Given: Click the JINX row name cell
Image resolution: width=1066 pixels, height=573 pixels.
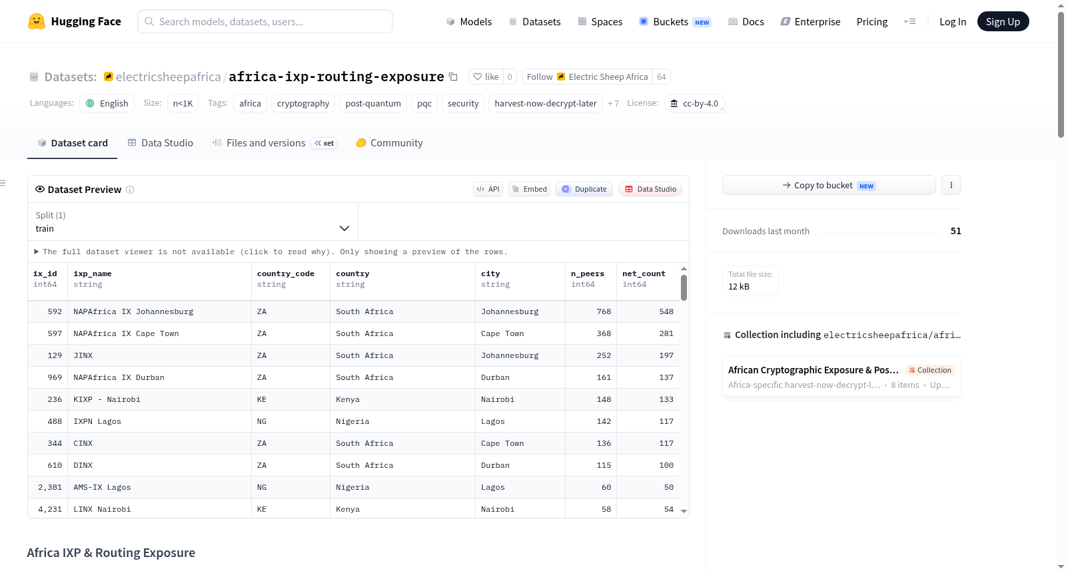Looking at the screenshot, I should pos(160,355).
